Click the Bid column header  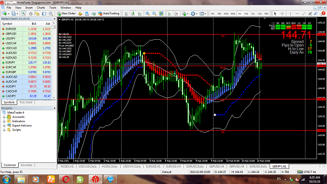[x=34, y=24]
